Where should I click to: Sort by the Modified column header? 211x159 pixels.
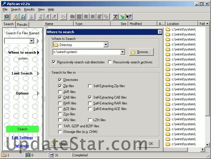point(143,24)
